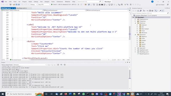Open the first VerticalStackLayout navigation dropdown

pos(65,10)
